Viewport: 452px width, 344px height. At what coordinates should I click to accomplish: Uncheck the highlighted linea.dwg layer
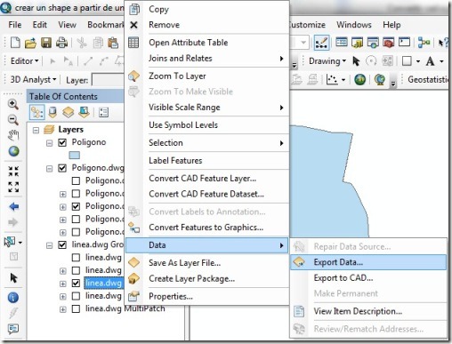tap(76, 284)
